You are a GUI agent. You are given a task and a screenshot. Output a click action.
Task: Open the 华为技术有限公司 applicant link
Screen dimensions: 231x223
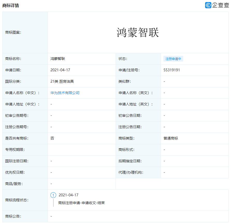point(64,93)
